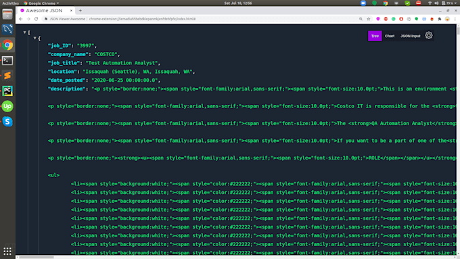Click the zoom magnifier in address bar
Viewport: 460px width, 259px height.
pyautogui.click(x=361, y=19)
